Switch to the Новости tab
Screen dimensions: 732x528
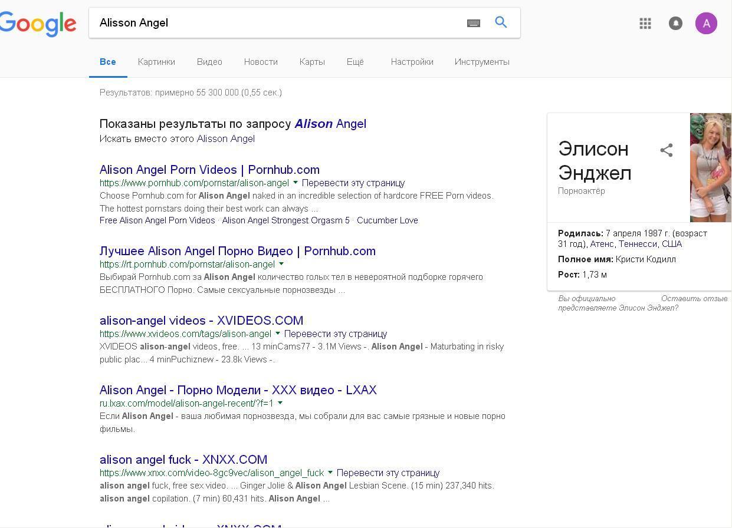261,62
